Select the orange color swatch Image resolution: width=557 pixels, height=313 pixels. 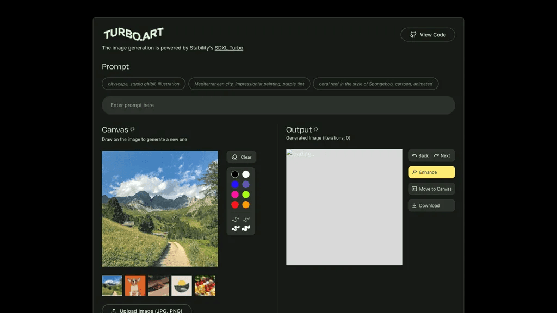coord(246,205)
